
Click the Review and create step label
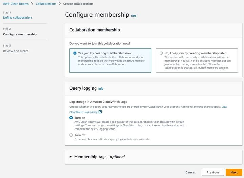point(16,51)
